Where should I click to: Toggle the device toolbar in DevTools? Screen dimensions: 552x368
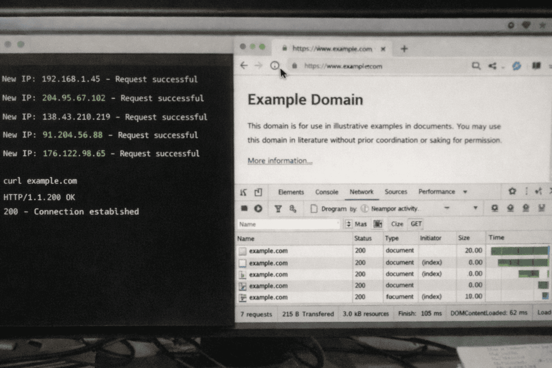(258, 192)
